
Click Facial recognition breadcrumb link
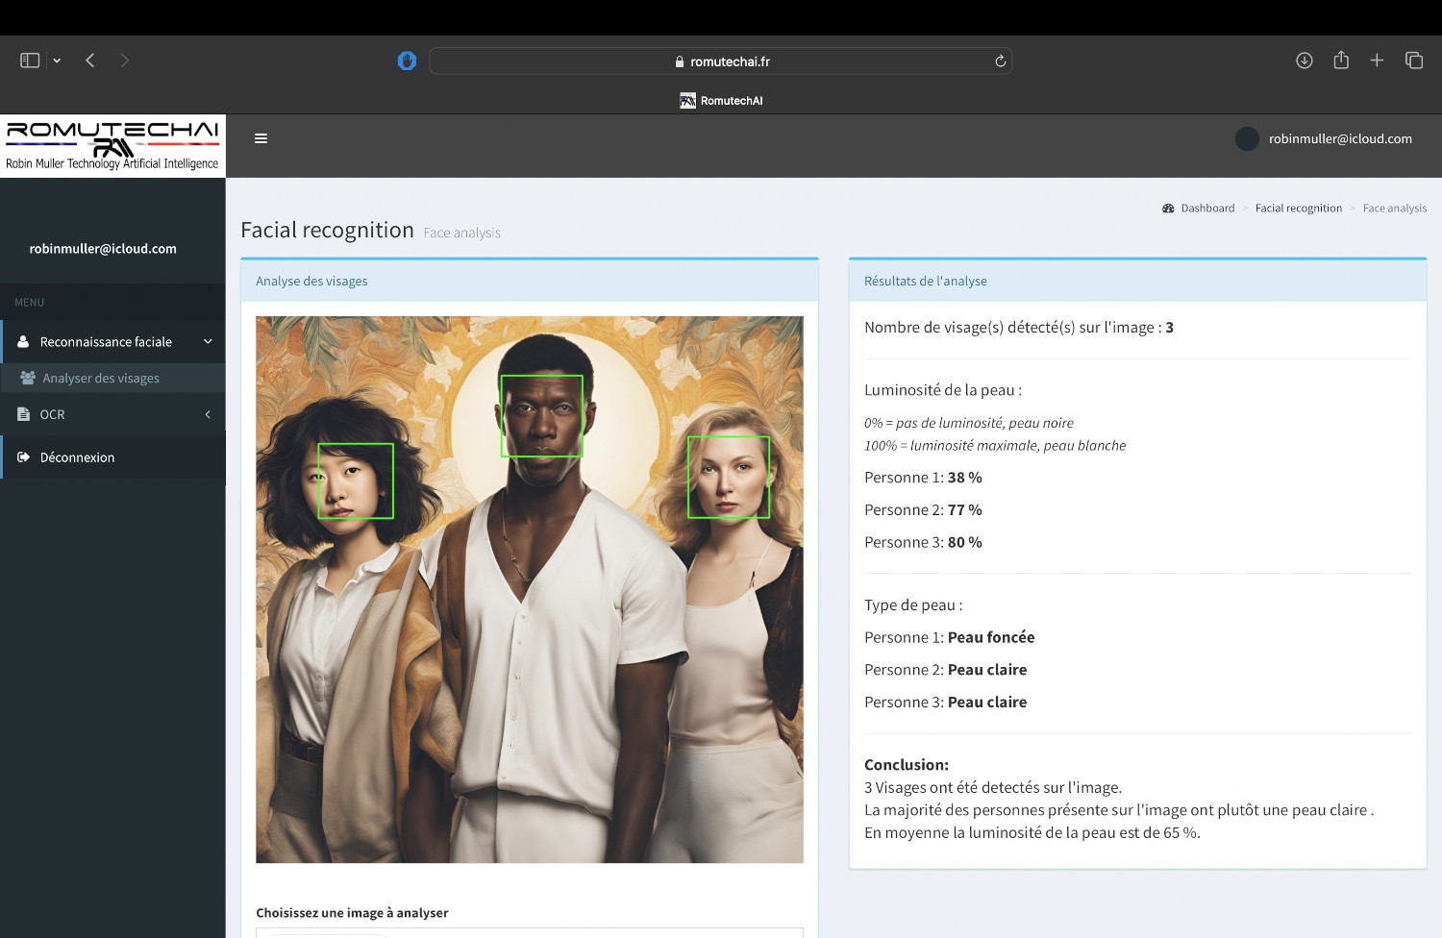coord(1298,209)
